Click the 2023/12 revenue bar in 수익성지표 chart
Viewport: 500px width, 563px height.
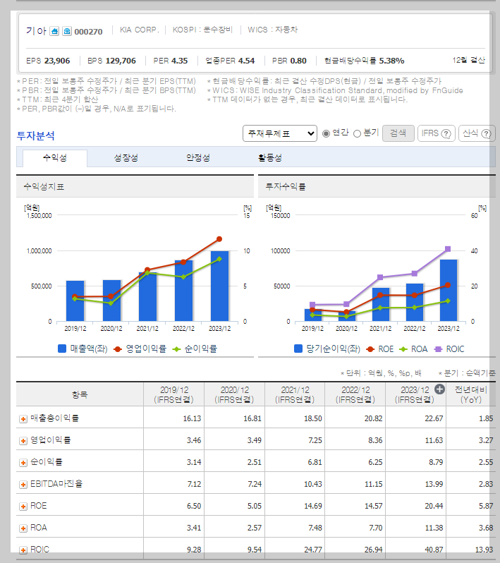(219, 286)
